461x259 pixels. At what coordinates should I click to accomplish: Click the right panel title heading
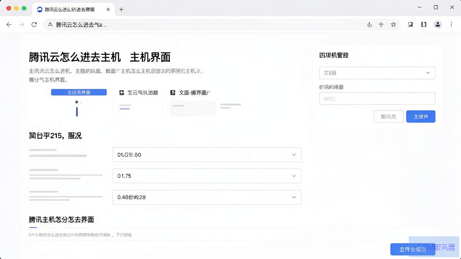[x=334, y=55]
